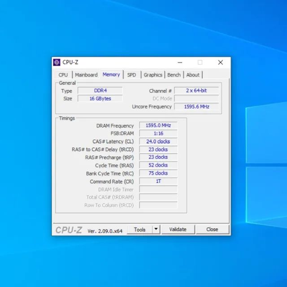Minimize the CPU-Z window
The image size is (287, 287).
[180, 62]
